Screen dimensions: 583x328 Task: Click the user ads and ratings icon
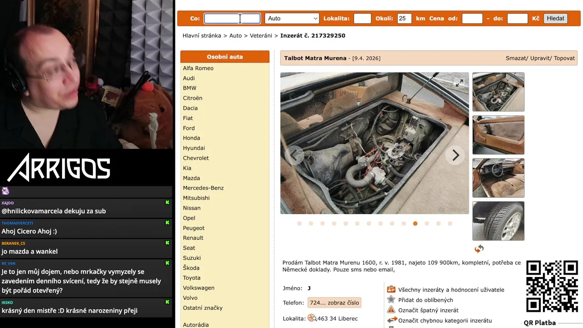coord(391,289)
